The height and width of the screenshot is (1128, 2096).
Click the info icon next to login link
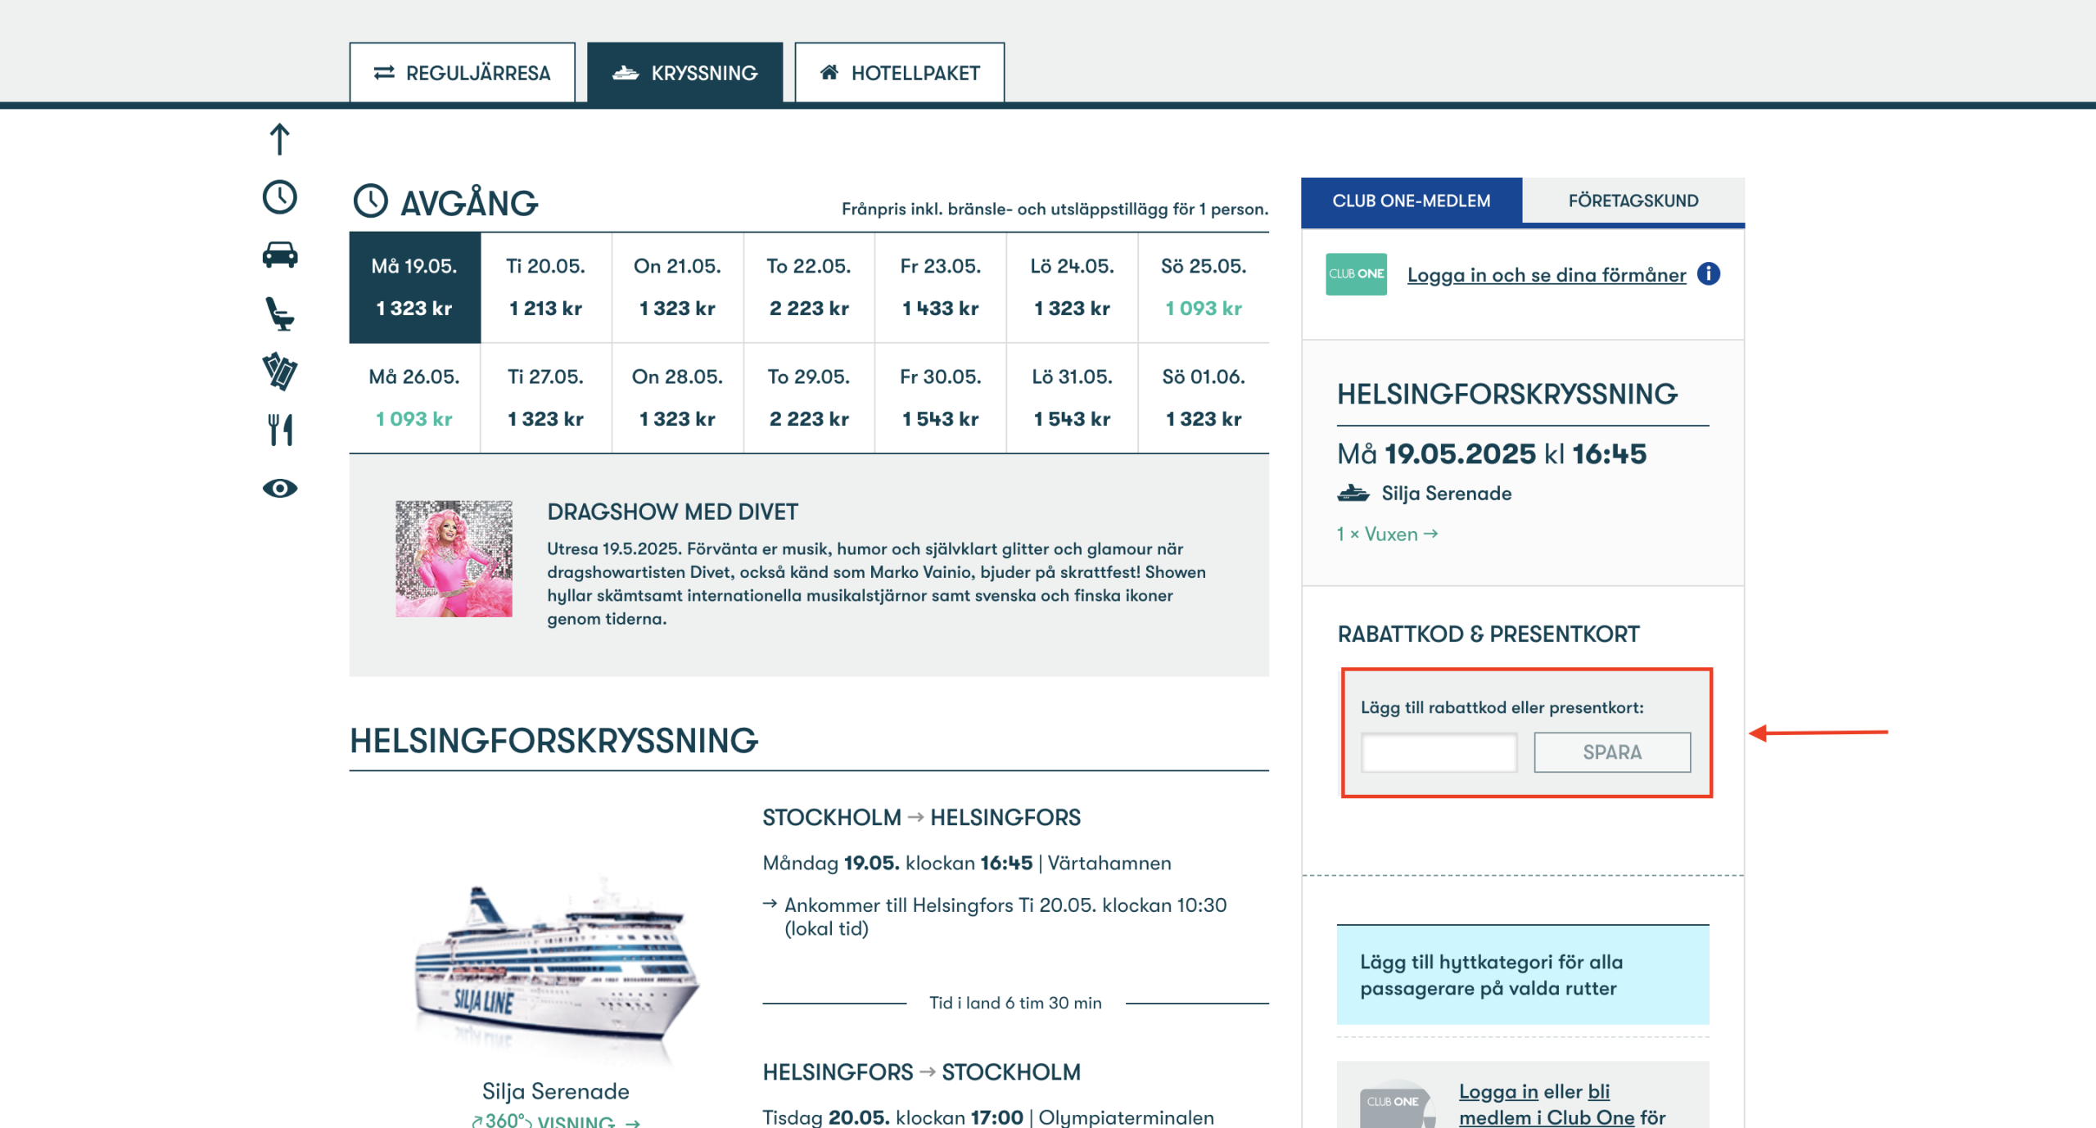(x=1708, y=273)
